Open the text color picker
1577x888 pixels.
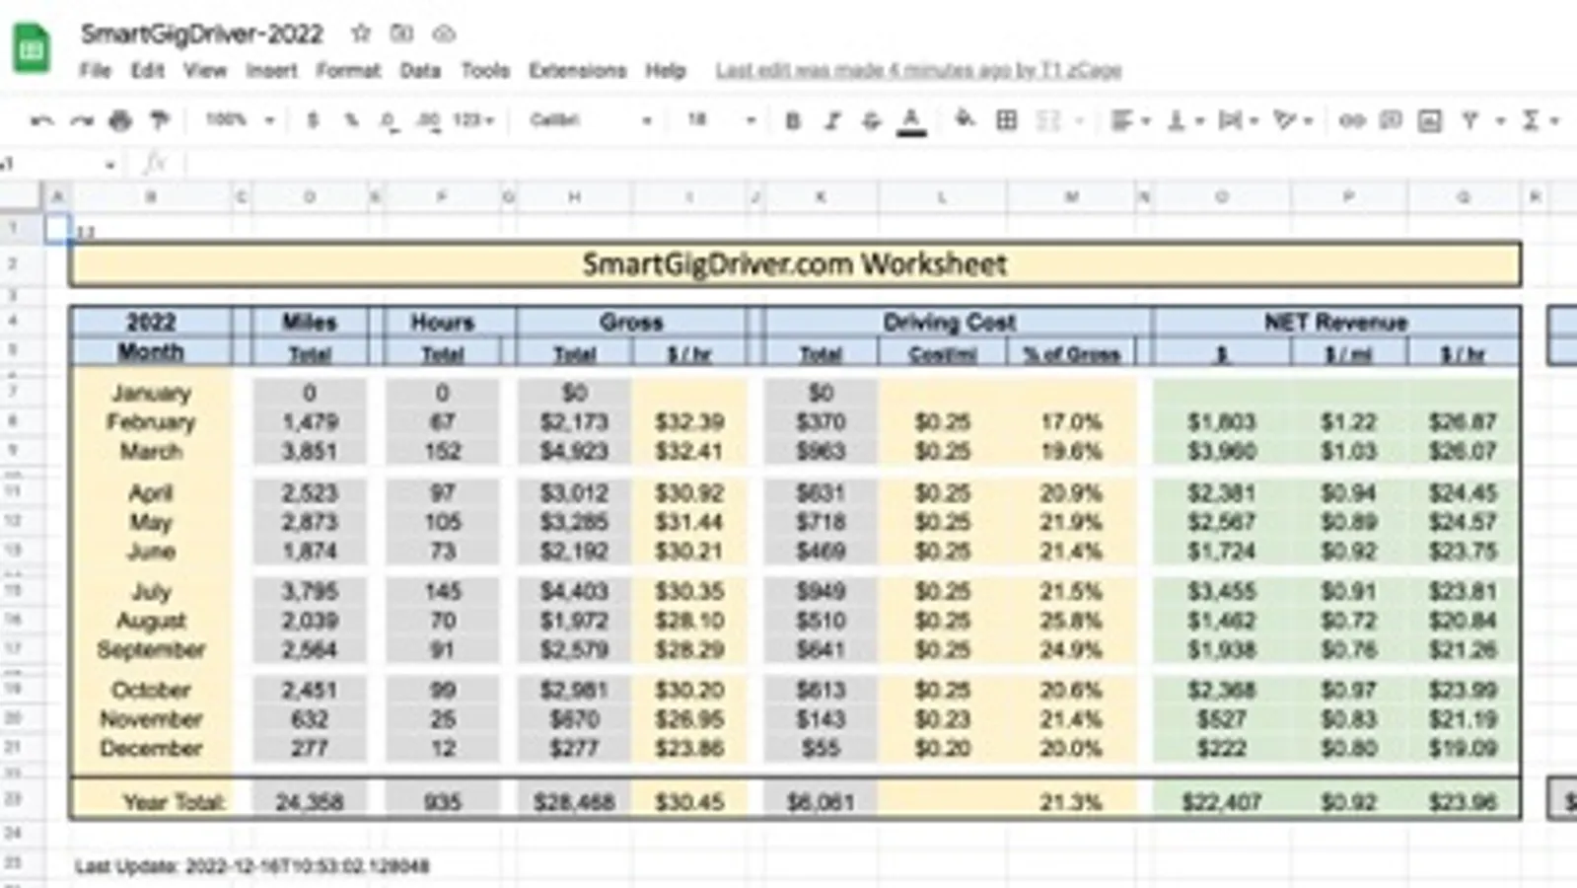pos(911,121)
